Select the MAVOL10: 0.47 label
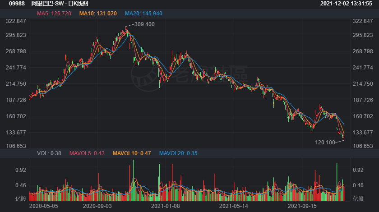Viewport: 379px width, 212px height. coord(132,153)
